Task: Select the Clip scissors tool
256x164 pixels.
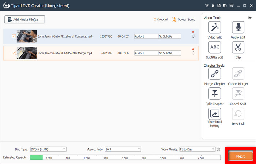Action: coord(238,47)
